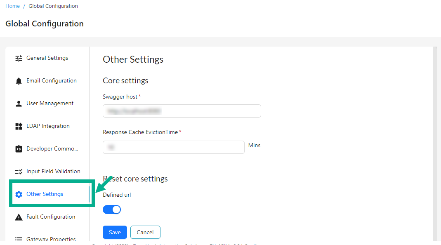Click the bell icon beside Email Configuration

(18, 80)
